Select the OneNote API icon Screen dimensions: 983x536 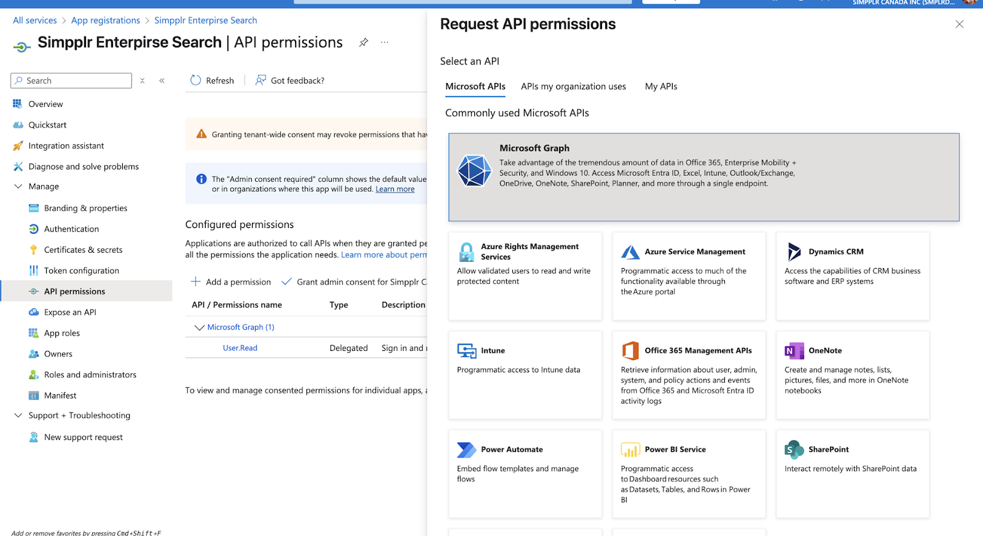pos(794,351)
